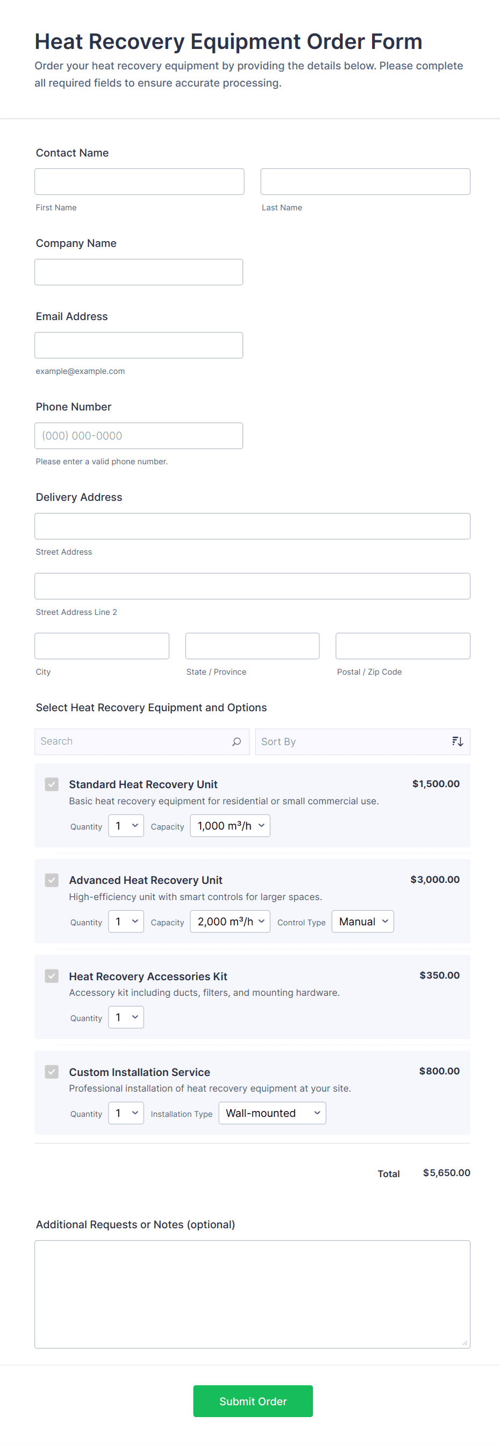Click the search magnifier icon
500x1444 pixels.
point(236,741)
